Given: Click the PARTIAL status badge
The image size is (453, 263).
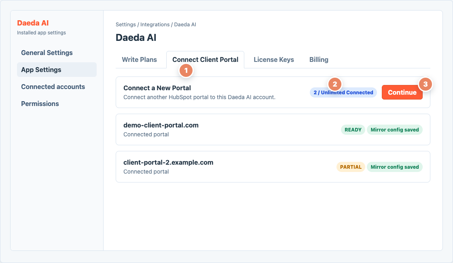Looking at the screenshot, I should coord(350,167).
